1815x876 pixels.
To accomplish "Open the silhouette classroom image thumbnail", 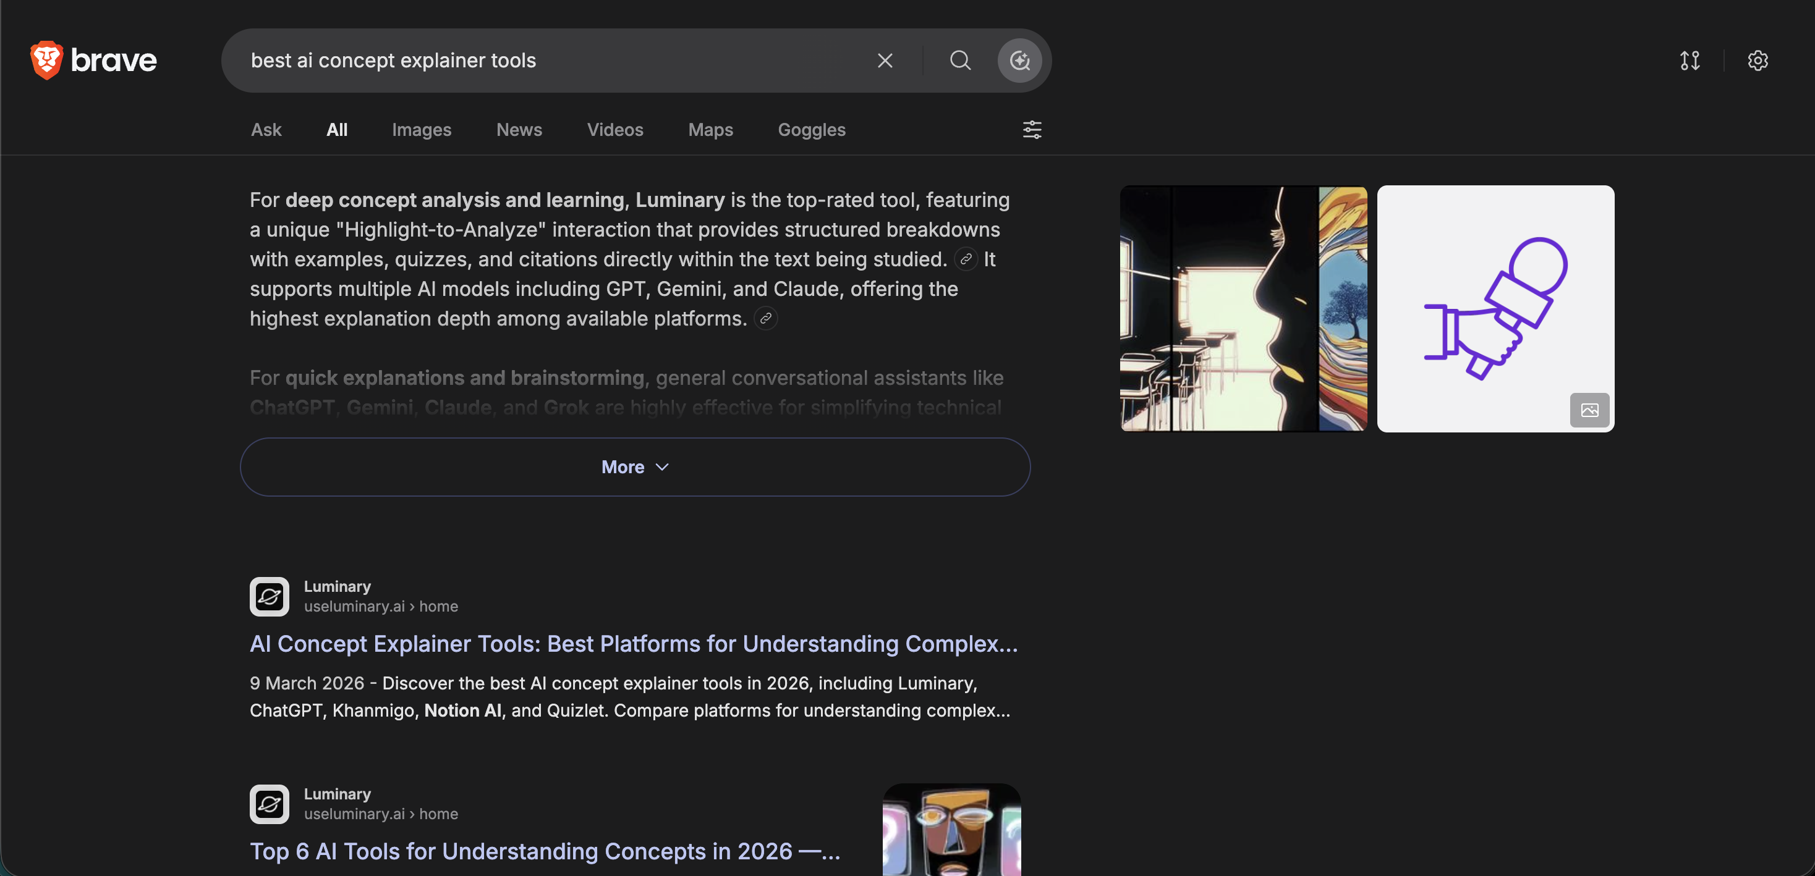I will 1244,308.
